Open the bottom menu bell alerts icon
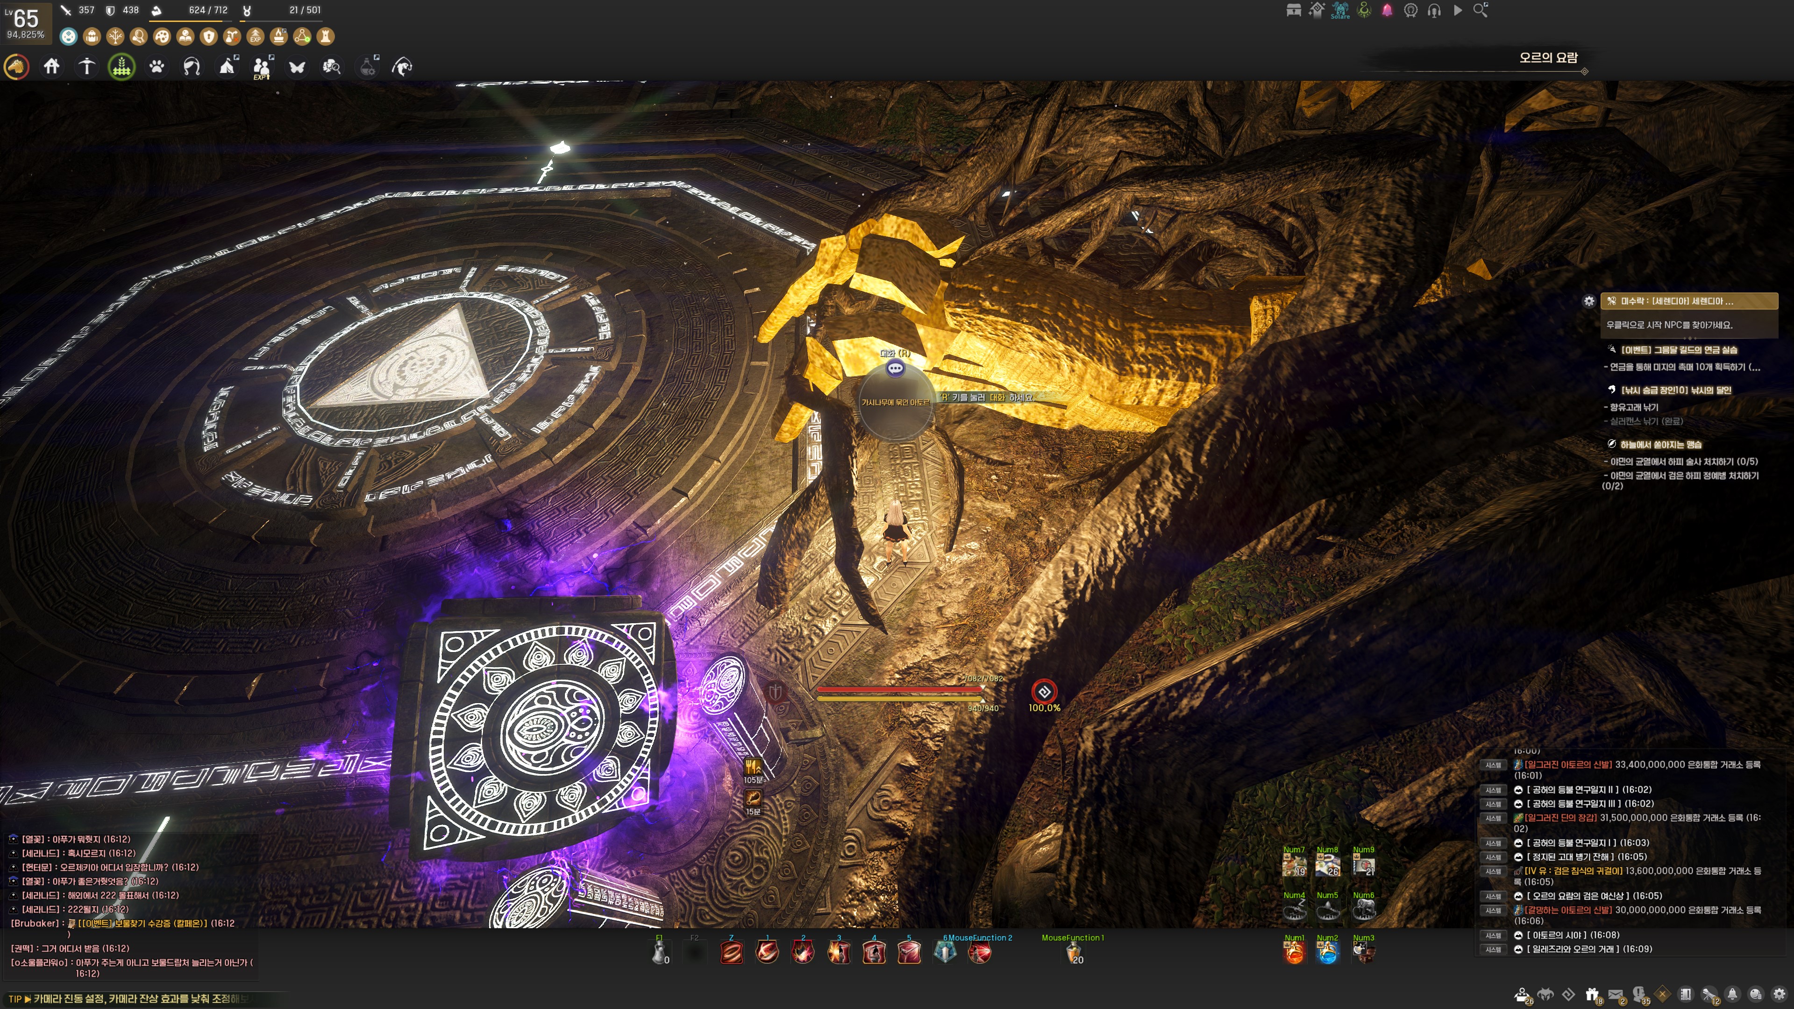The image size is (1794, 1009). coord(1733,995)
